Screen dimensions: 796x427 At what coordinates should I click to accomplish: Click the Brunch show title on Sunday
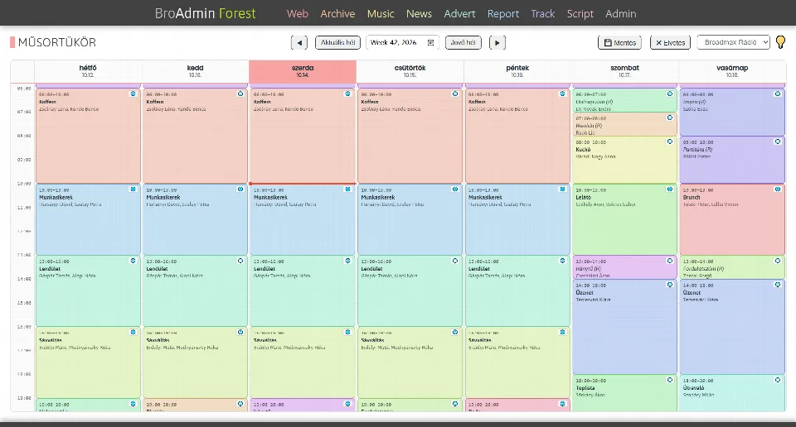pos(692,198)
